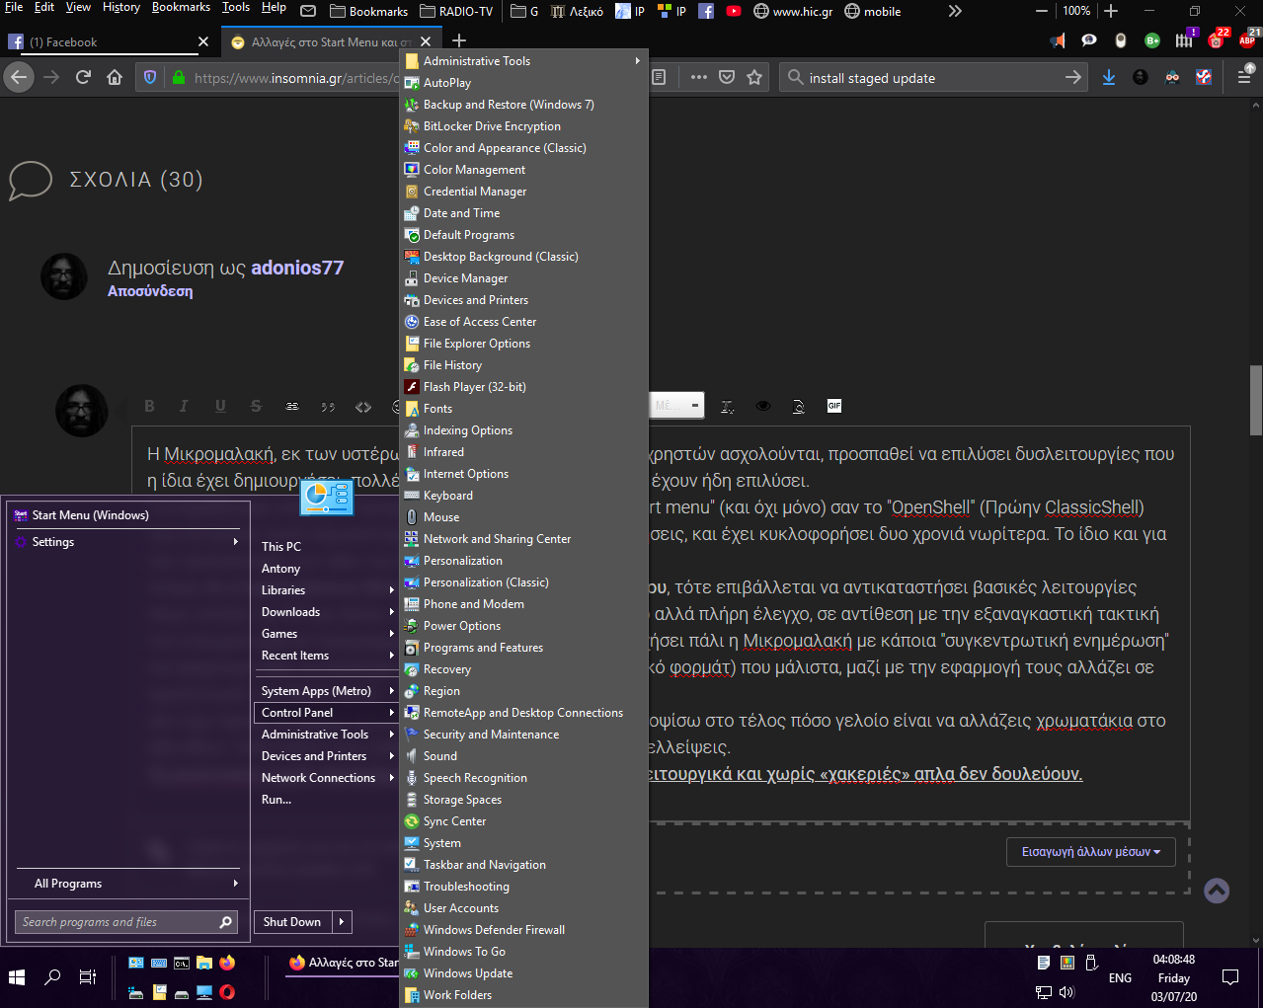Image resolution: width=1263 pixels, height=1008 pixels.
Task: Expand Recent Items submenu
Action: [x=392, y=656]
